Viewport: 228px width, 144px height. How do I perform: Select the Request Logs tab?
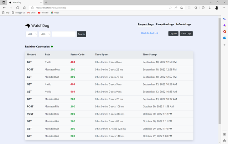pyautogui.click(x=146, y=24)
